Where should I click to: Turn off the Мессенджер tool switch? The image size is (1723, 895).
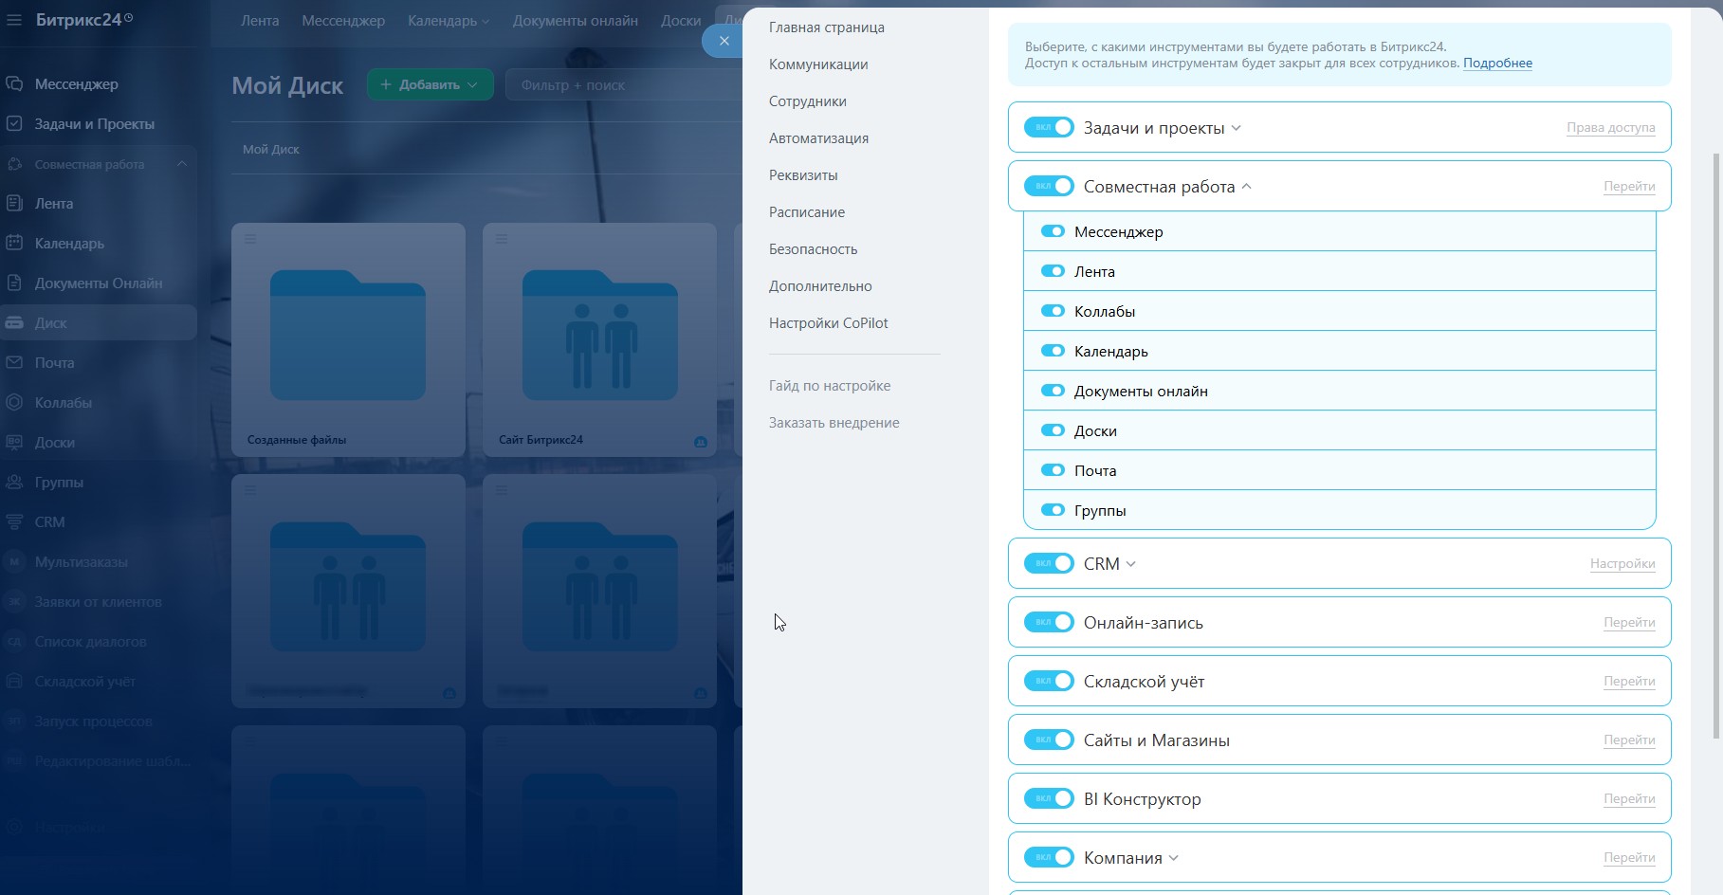tap(1053, 231)
